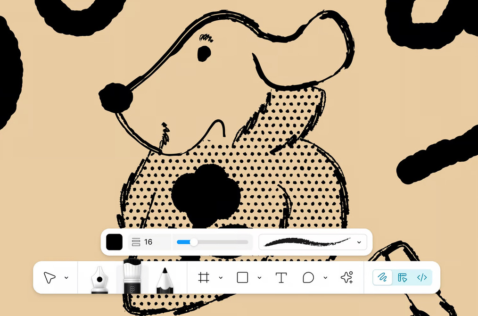The width and height of the screenshot is (478, 316).
Task: Expand the shape tools chevron
Action: (x=259, y=278)
